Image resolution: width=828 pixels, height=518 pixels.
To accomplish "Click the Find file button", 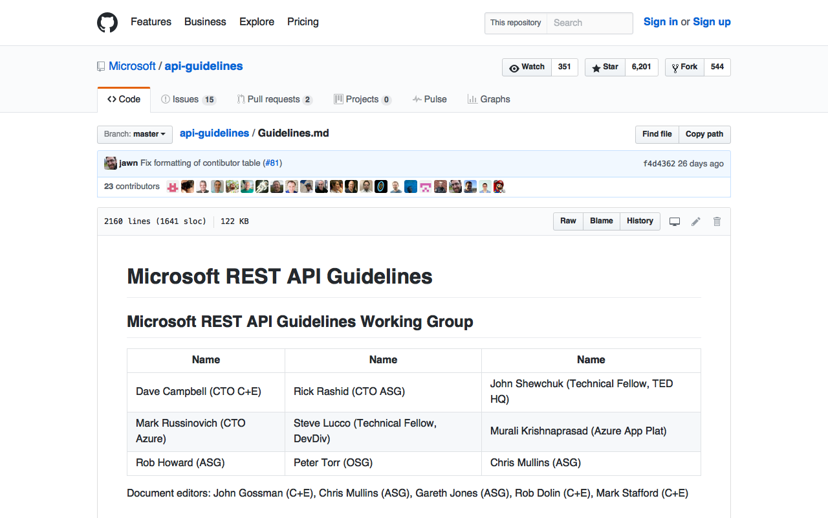I will [x=657, y=134].
